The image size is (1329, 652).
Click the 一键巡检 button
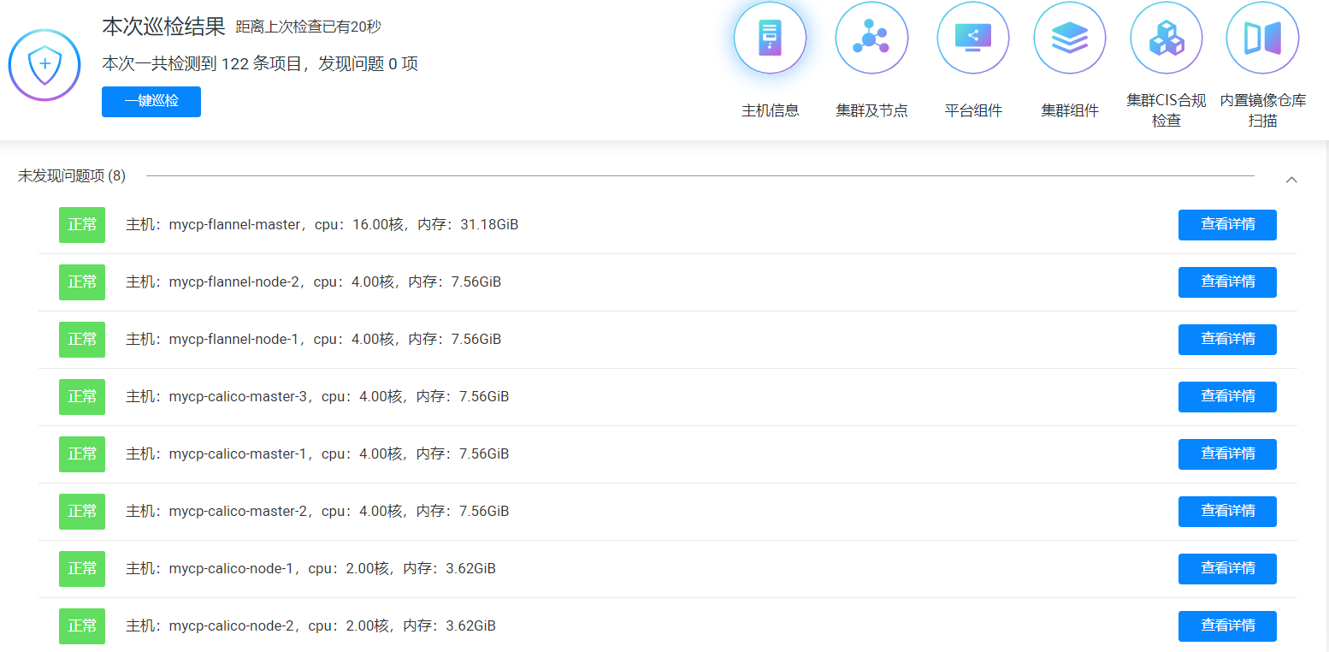tap(151, 101)
